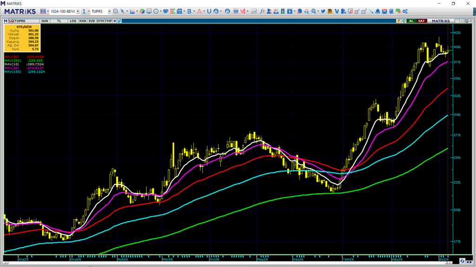Click the lightning bolt icon near AL
This screenshot has width=476, height=267.
(x=398, y=21)
